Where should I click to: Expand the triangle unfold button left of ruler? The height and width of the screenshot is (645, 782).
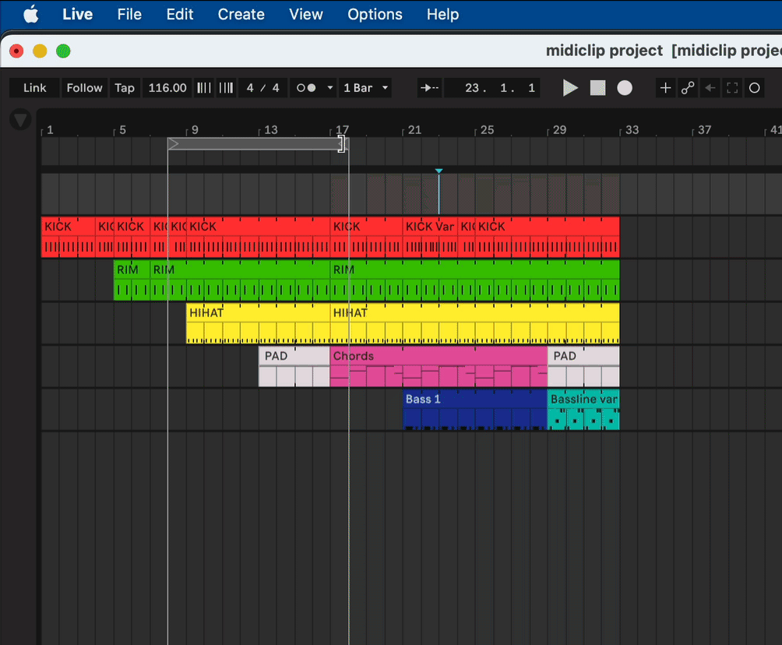pos(20,120)
